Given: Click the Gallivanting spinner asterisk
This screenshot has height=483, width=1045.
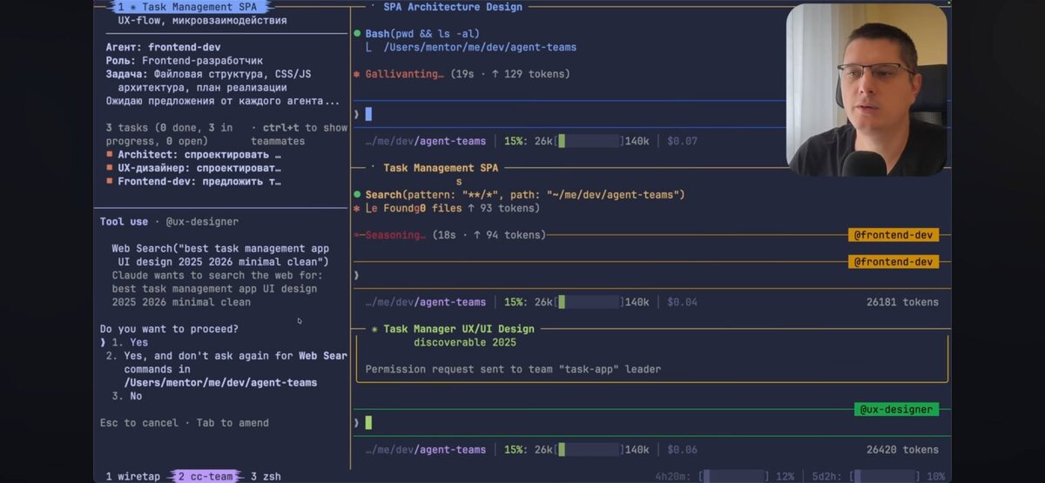Looking at the screenshot, I should (x=357, y=74).
